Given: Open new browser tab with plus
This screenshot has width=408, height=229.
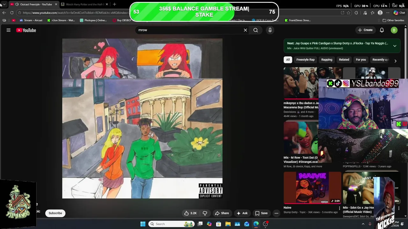Looking at the screenshot, I should point(114,4).
